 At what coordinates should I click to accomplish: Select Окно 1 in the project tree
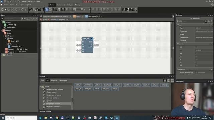13,41
